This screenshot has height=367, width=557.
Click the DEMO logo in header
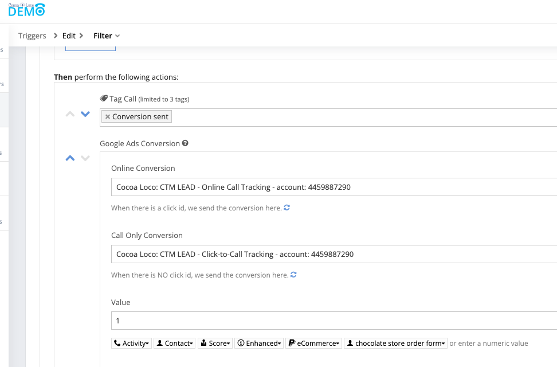tap(26, 9)
